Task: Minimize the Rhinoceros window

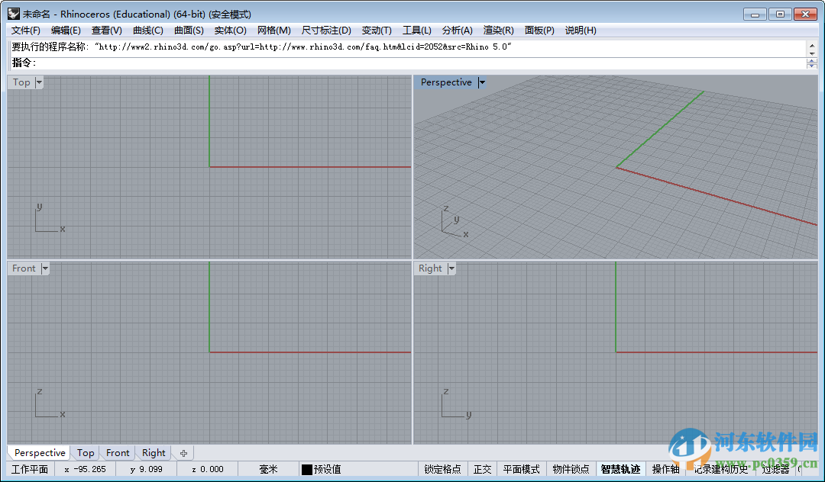Action: (x=755, y=14)
